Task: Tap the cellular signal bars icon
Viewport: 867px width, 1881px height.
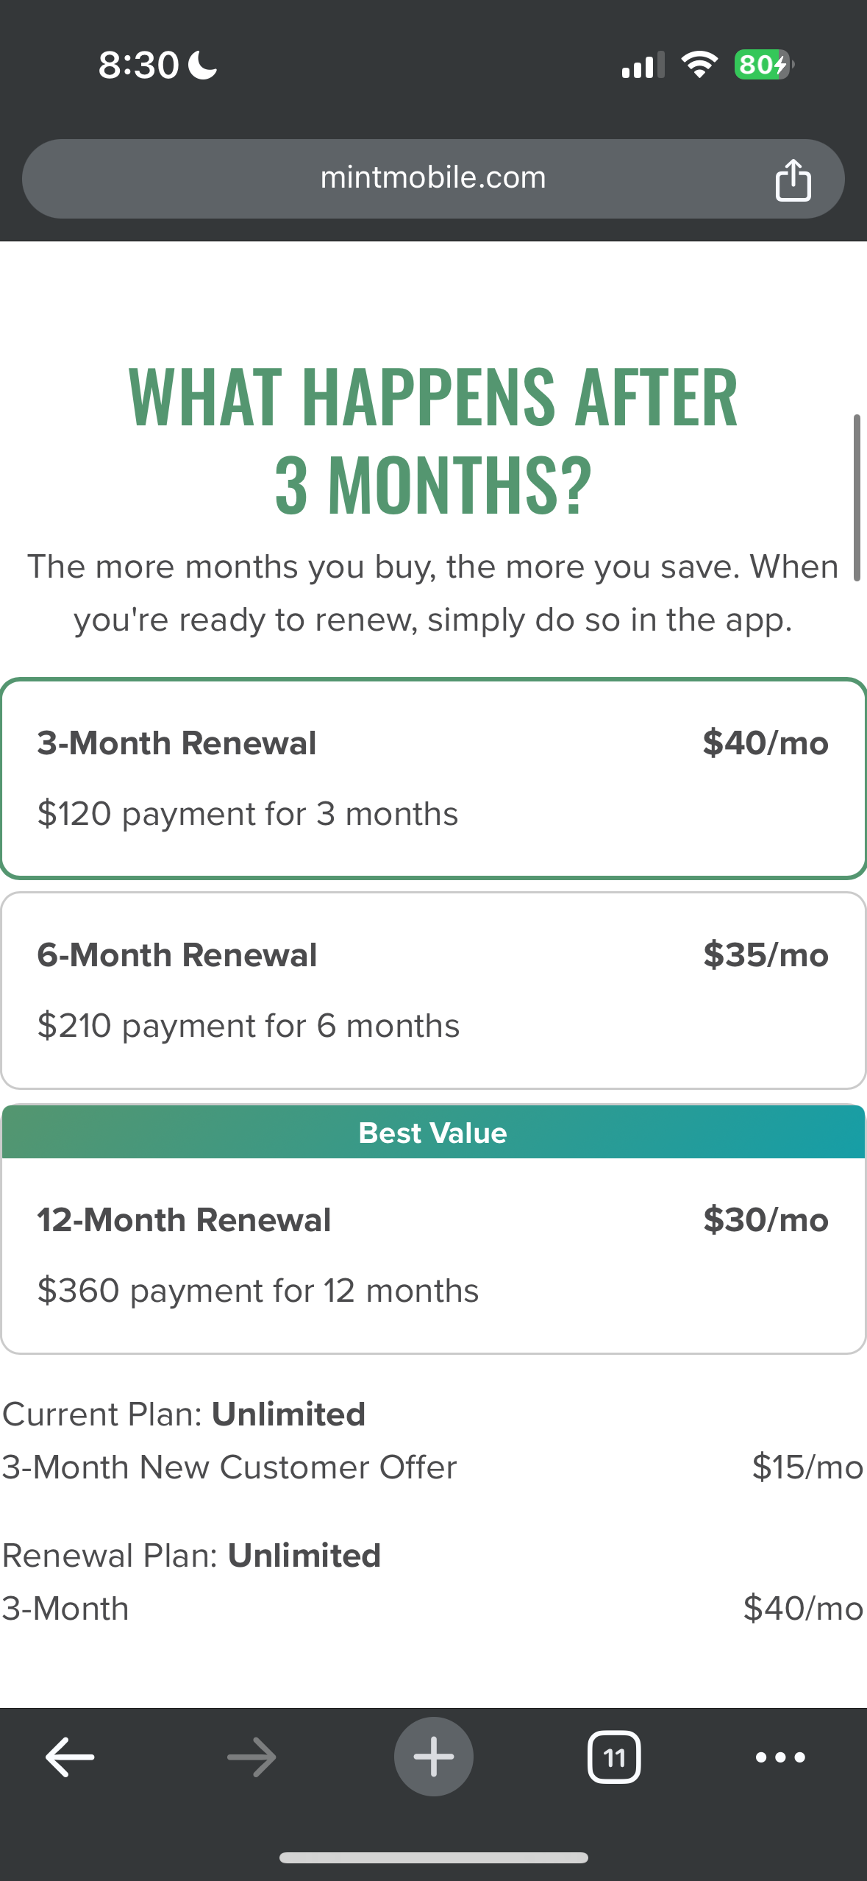Action: pyautogui.click(x=643, y=65)
